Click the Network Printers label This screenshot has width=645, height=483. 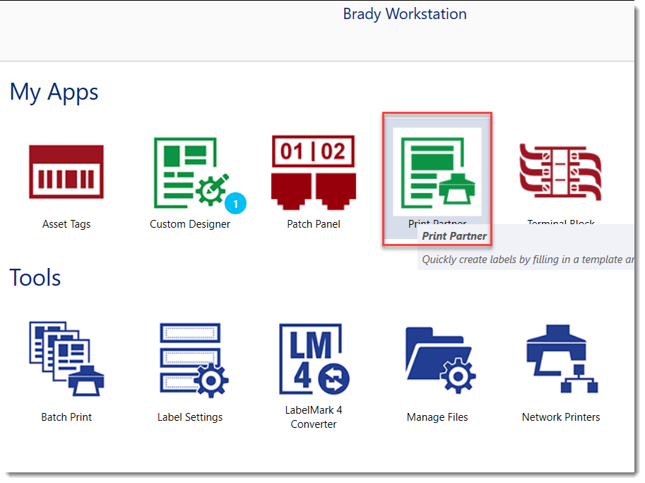click(560, 417)
